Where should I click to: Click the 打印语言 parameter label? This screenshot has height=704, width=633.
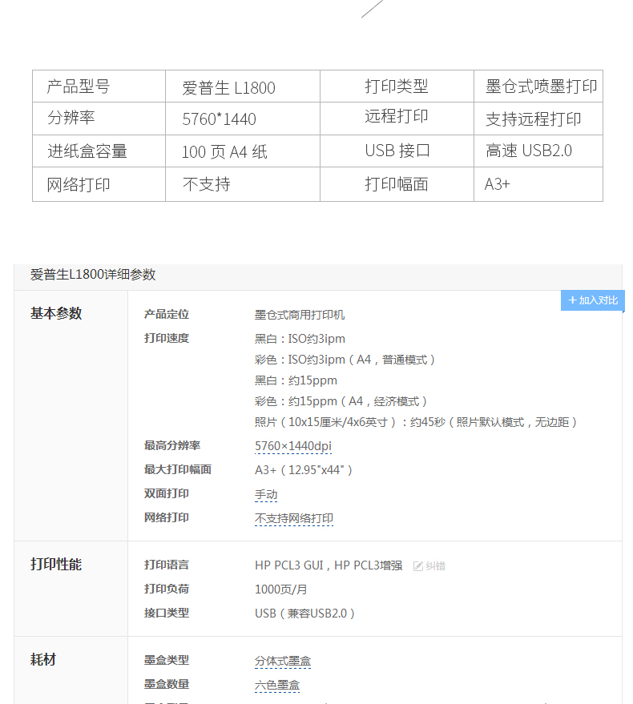pyautogui.click(x=166, y=565)
